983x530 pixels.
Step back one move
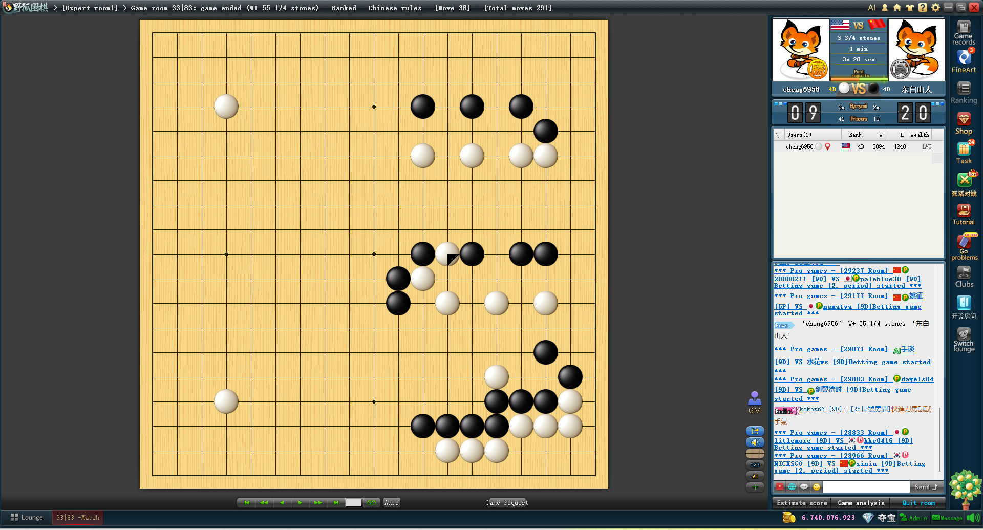pyautogui.click(x=282, y=503)
